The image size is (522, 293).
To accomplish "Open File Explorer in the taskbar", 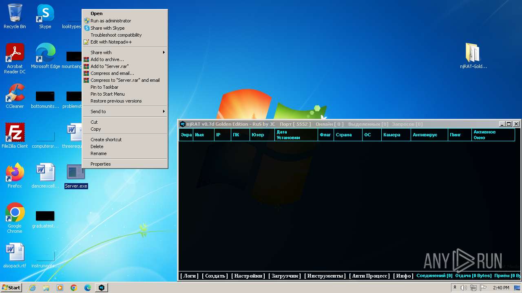I will click(x=46, y=288).
